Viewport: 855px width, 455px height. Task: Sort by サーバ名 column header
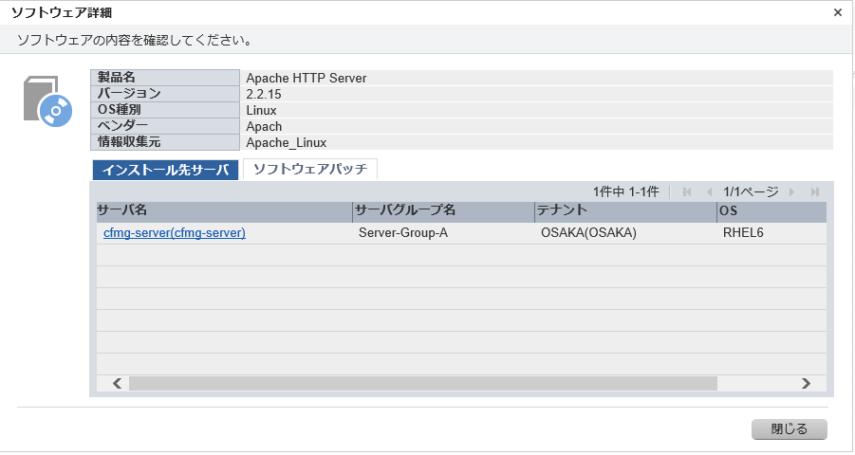pos(225,211)
